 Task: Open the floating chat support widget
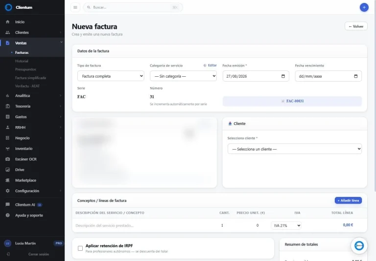pyautogui.click(x=359, y=246)
